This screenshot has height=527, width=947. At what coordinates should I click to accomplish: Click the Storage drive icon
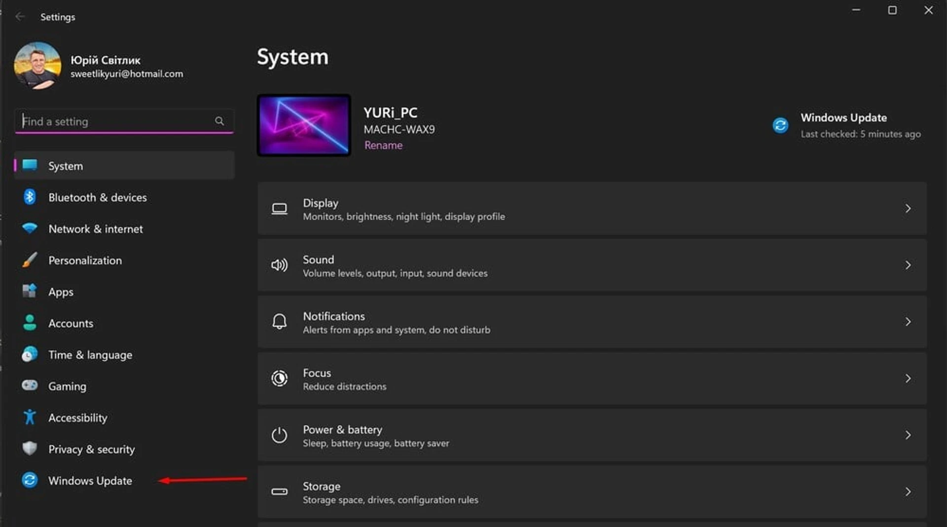point(279,492)
